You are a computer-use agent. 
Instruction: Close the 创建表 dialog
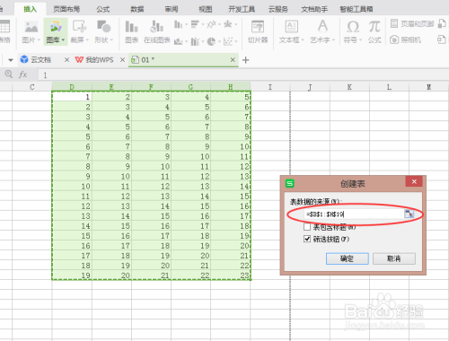414,181
